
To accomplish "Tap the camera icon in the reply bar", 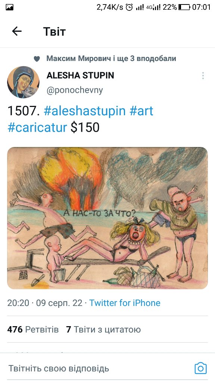I will (x=200, y=368).
